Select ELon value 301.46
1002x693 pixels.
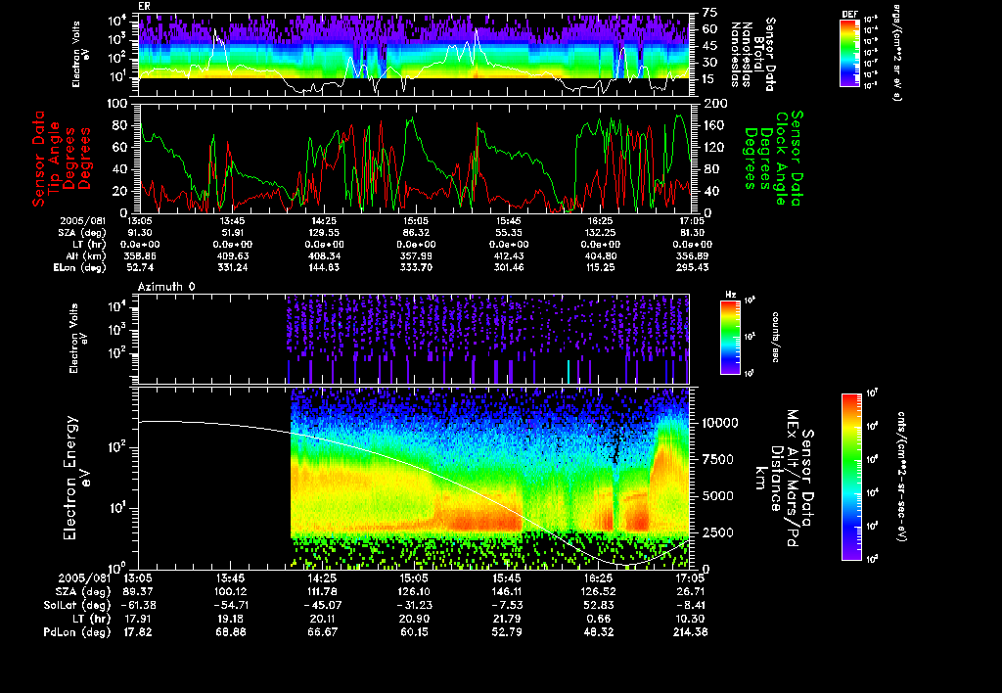509,268
